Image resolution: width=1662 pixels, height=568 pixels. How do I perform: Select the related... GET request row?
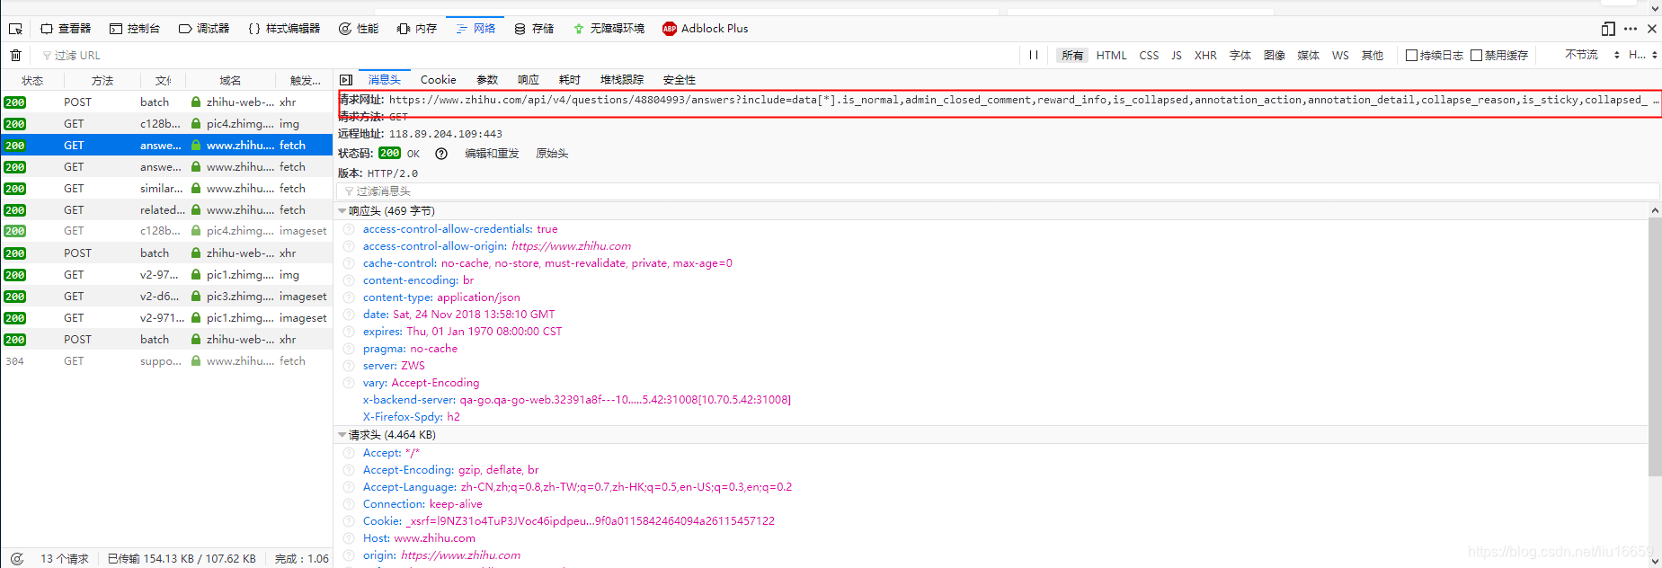(166, 210)
